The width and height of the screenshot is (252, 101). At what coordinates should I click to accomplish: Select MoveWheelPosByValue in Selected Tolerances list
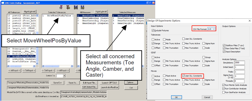click(x=58, y=16)
